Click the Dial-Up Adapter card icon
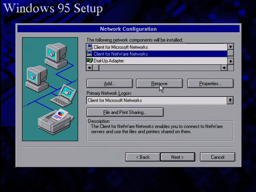Screen dimensions: 256x192 click(90, 60)
